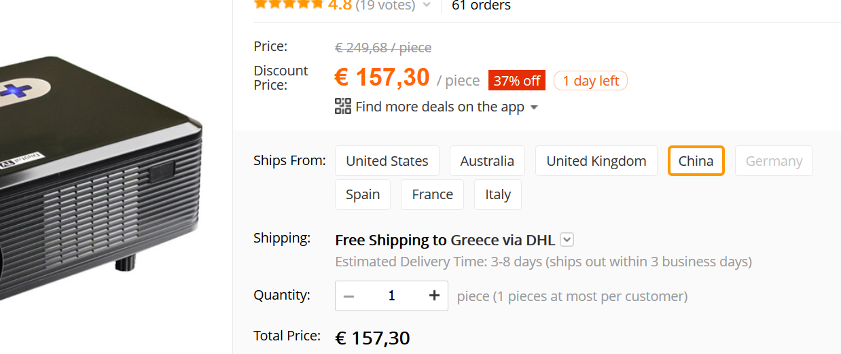
Task: Open Find more deals on the app
Action: point(440,107)
